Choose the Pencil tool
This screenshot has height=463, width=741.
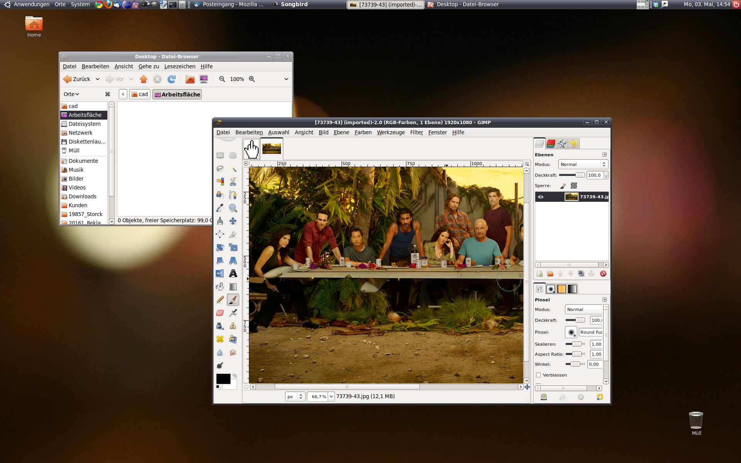[x=220, y=300]
